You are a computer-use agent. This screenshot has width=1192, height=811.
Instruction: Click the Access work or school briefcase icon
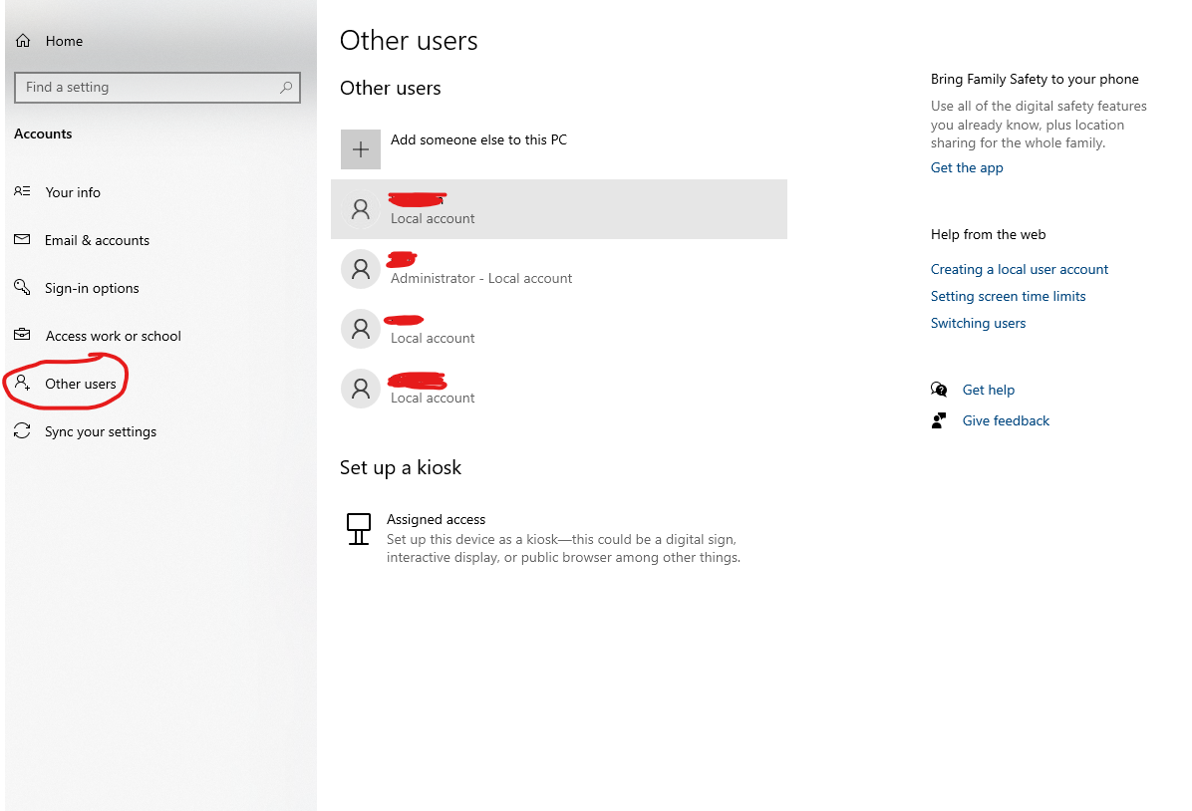22,335
